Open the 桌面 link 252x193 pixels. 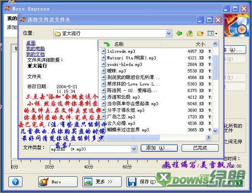(x=31, y=43)
